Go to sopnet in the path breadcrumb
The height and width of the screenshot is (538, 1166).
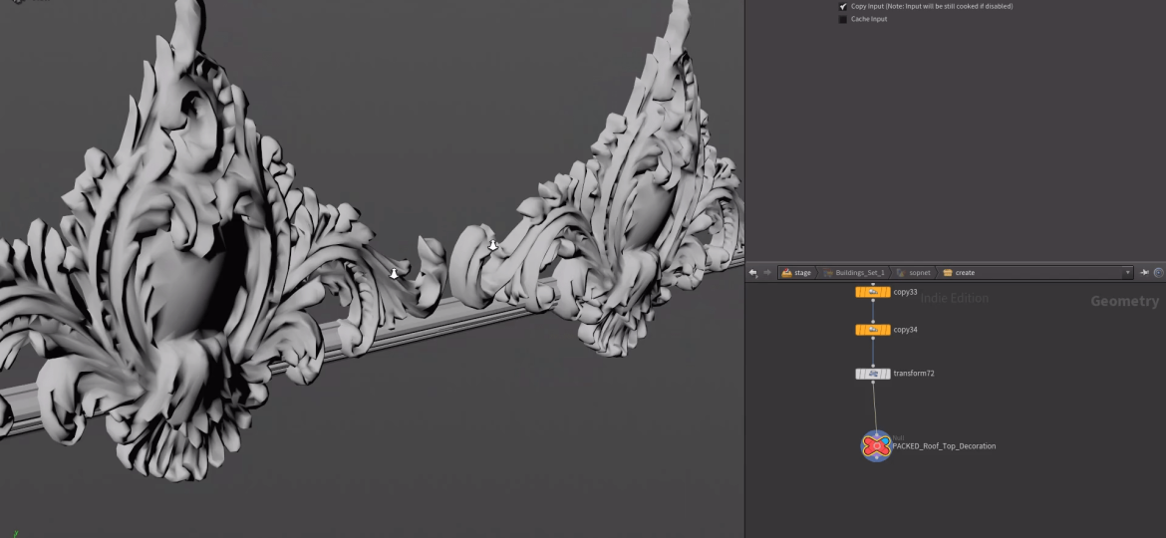(x=914, y=273)
